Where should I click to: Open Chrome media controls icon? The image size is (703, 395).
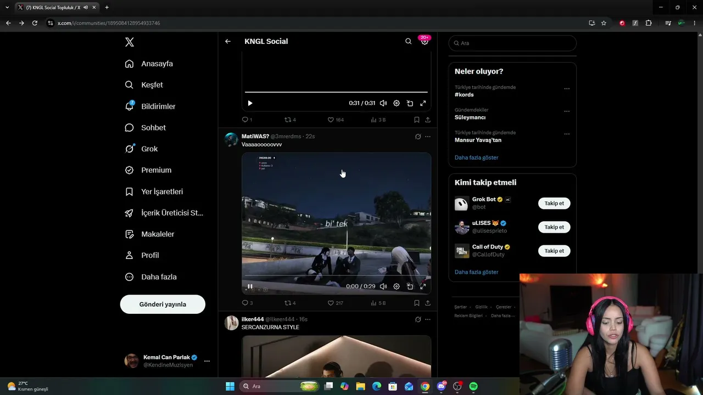coord(668,23)
